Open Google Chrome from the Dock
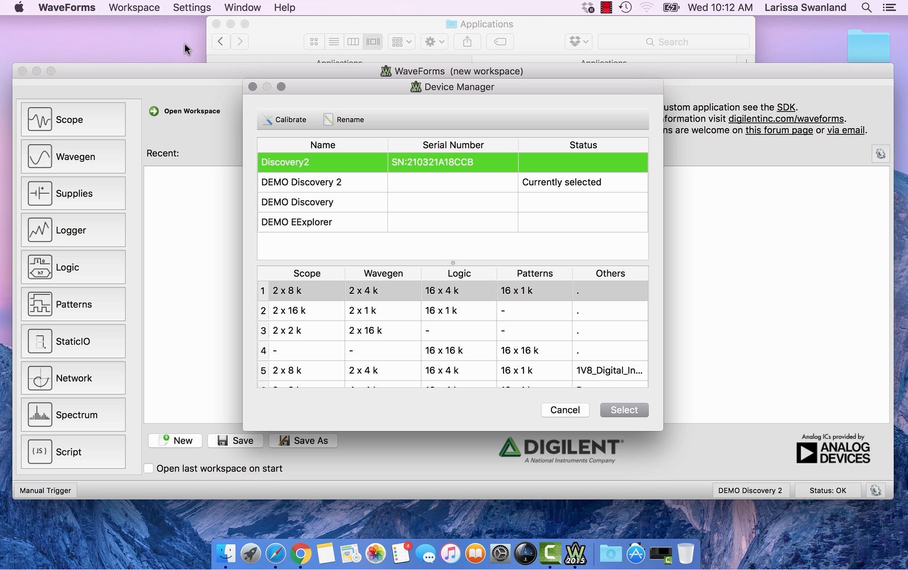 click(301, 553)
